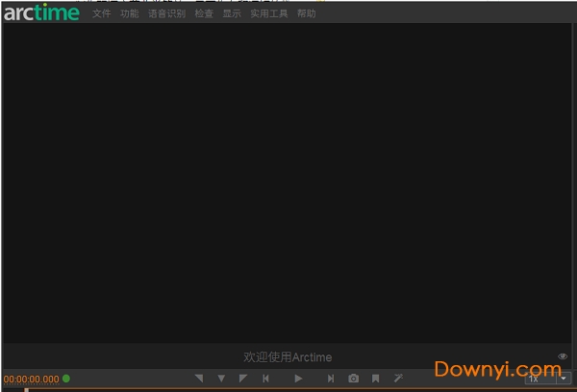Click the play button in playback bar

click(298, 379)
